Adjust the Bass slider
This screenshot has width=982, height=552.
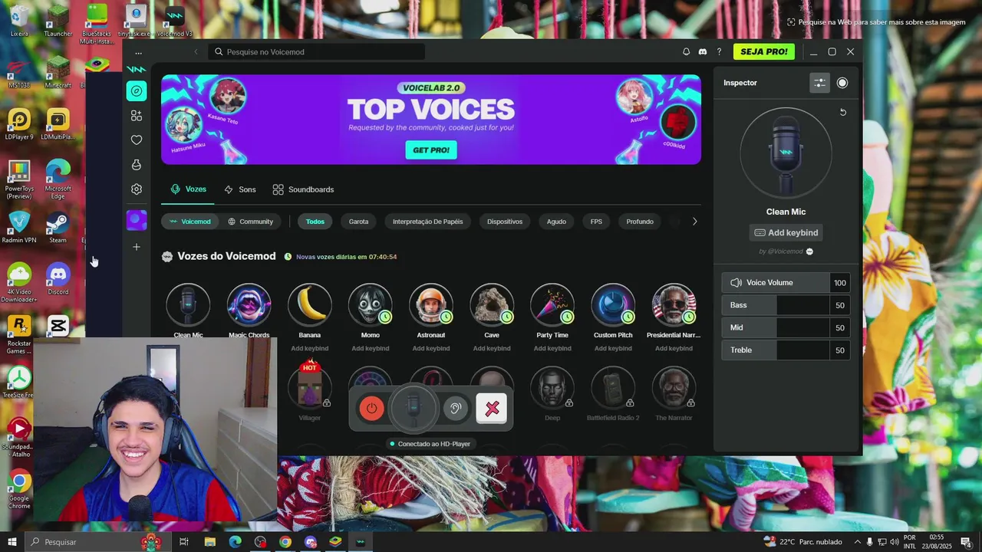(x=786, y=305)
